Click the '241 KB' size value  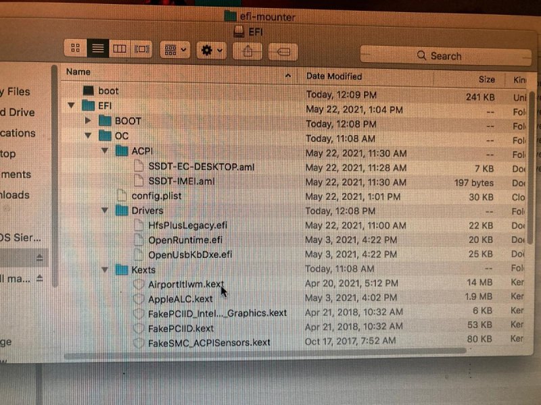[480, 97]
